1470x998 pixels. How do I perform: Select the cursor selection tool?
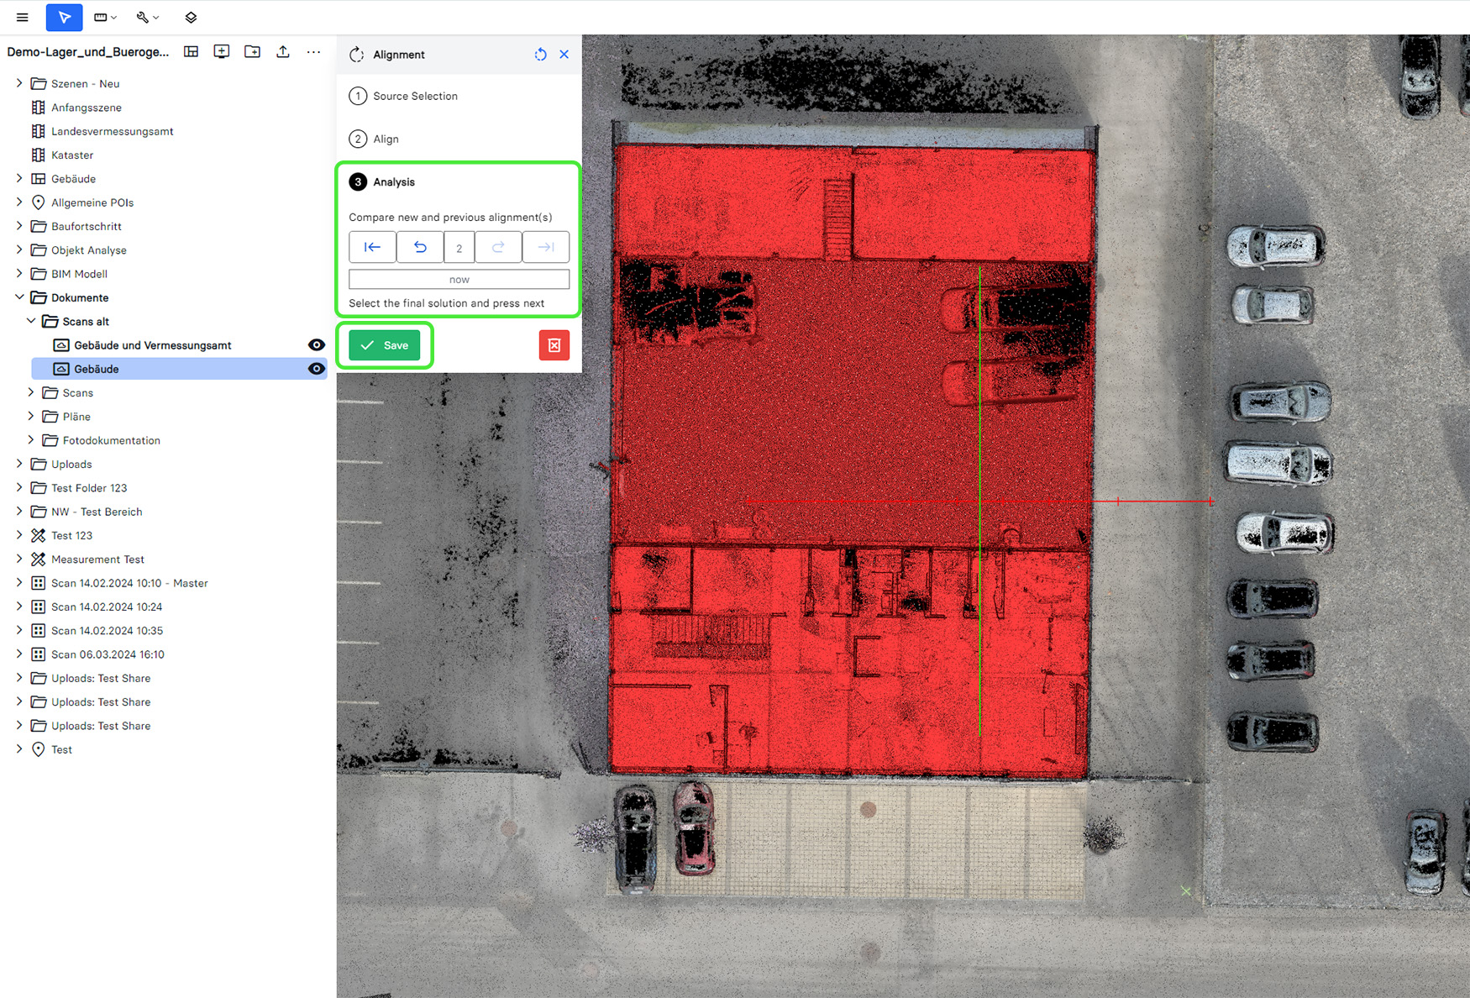64,17
